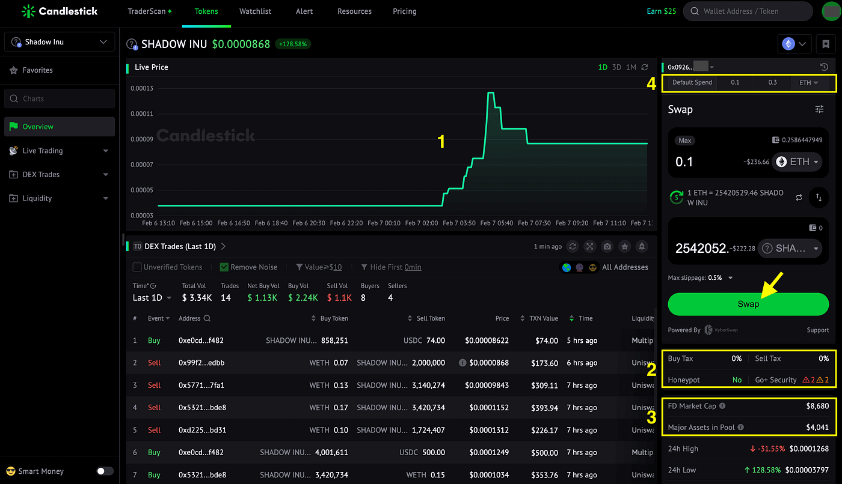The image size is (842, 484).
Task: Click address 0xd225...bd31 in row 5
Action: point(201,430)
